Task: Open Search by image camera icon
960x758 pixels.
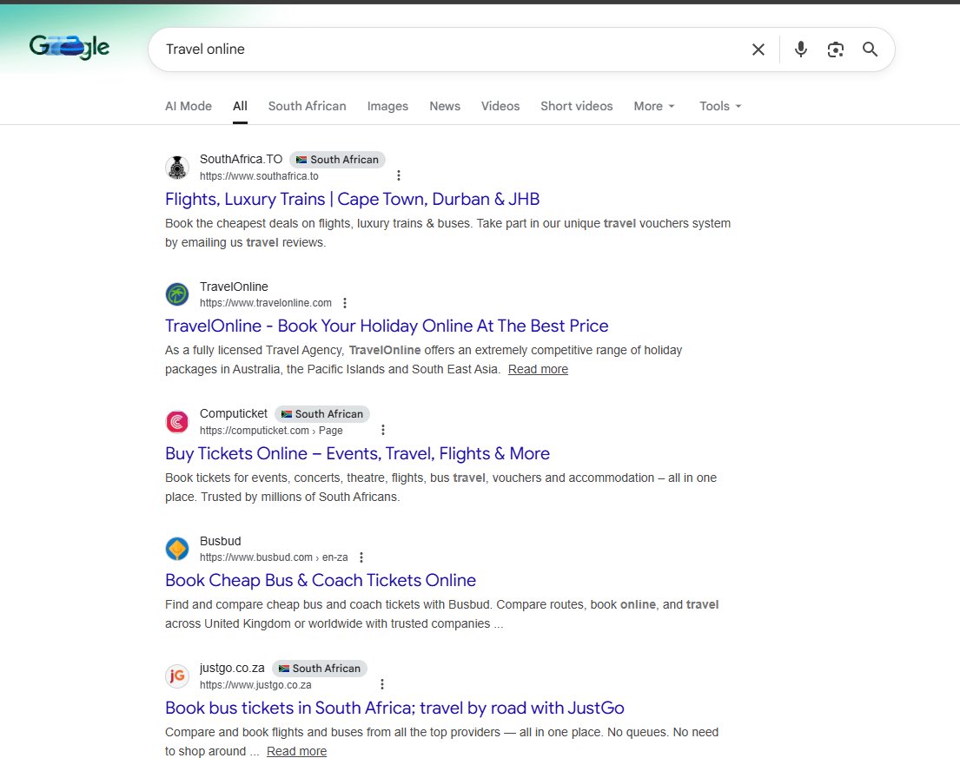Action: tap(835, 49)
